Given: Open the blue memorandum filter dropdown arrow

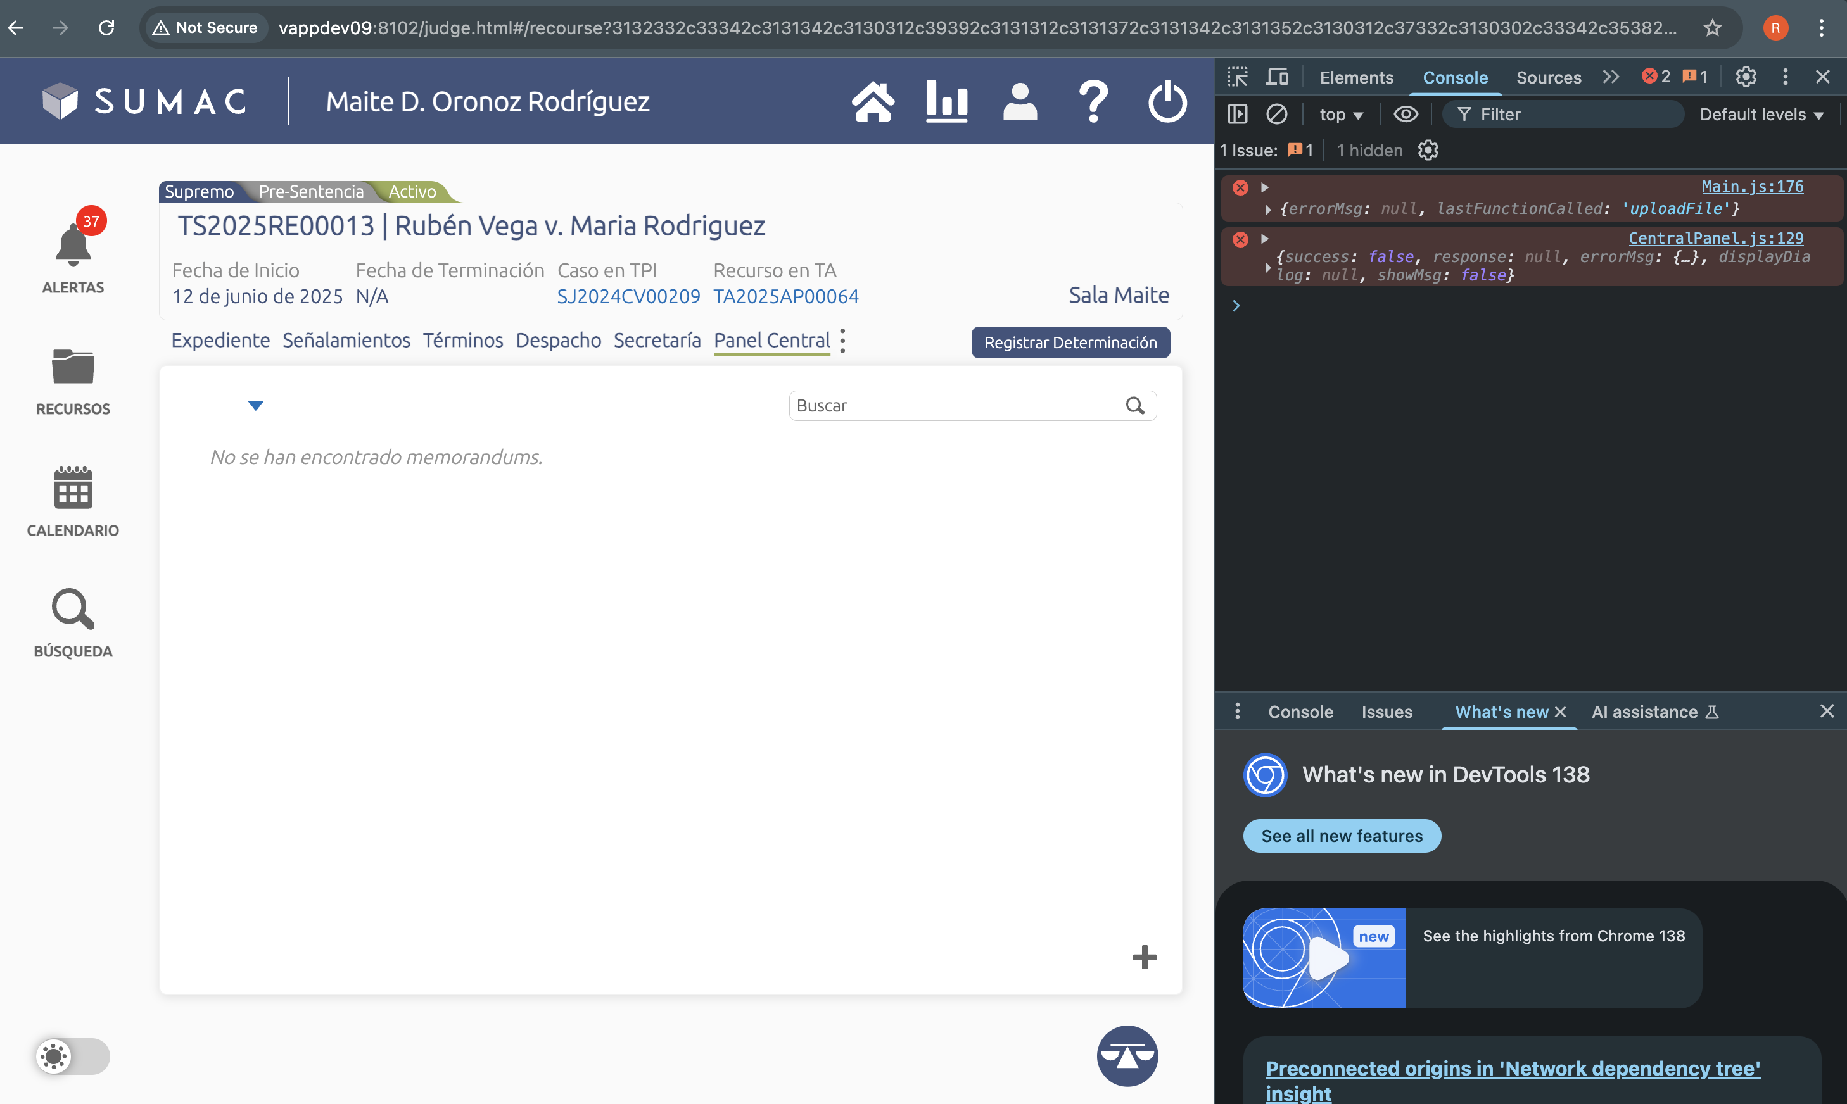Looking at the screenshot, I should click(x=255, y=406).
